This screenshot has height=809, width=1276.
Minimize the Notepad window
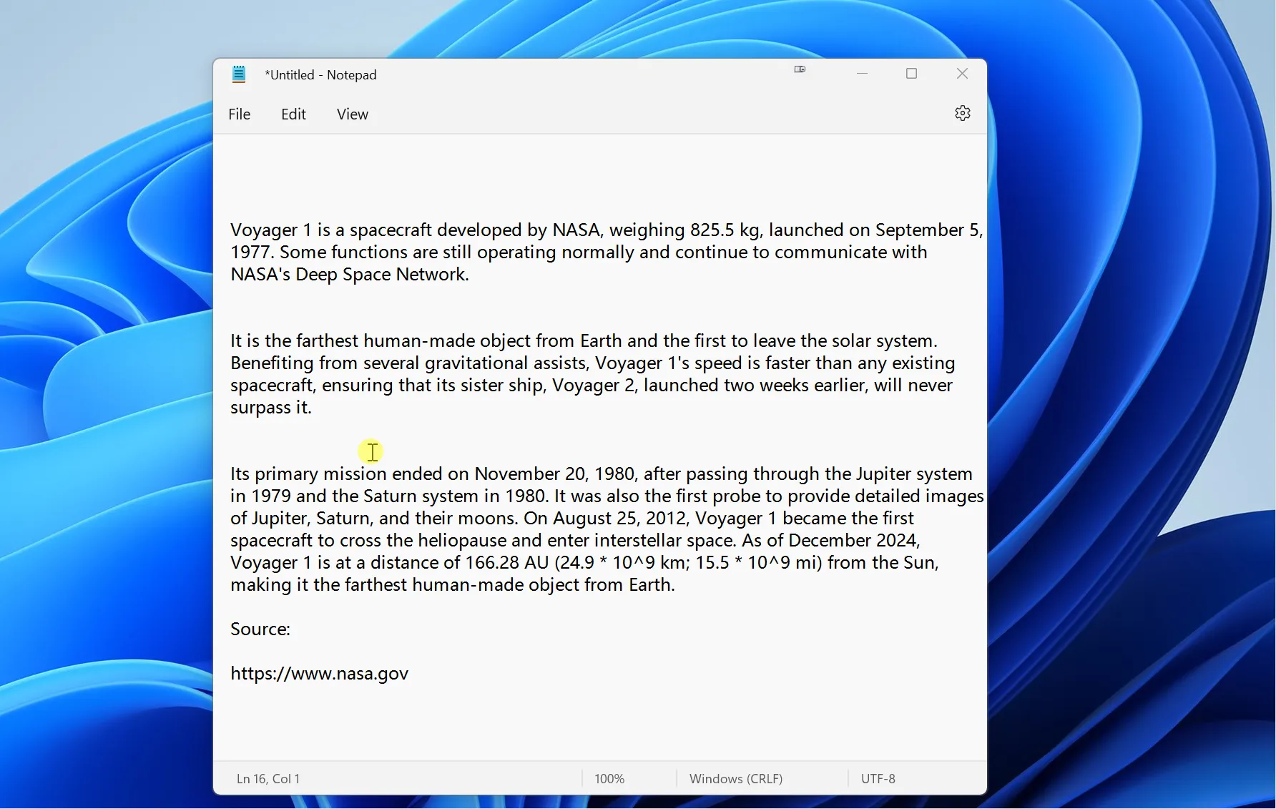[862, 74]
